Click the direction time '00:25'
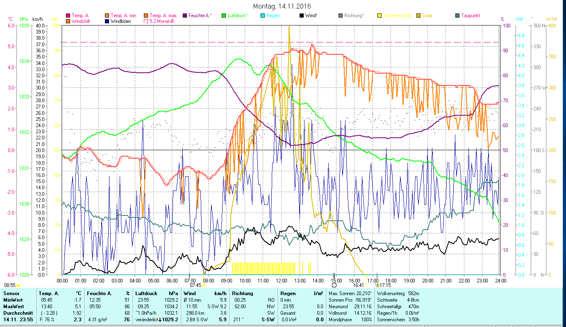Viewport: 566px width, 327px height. [x=241, y=300]
